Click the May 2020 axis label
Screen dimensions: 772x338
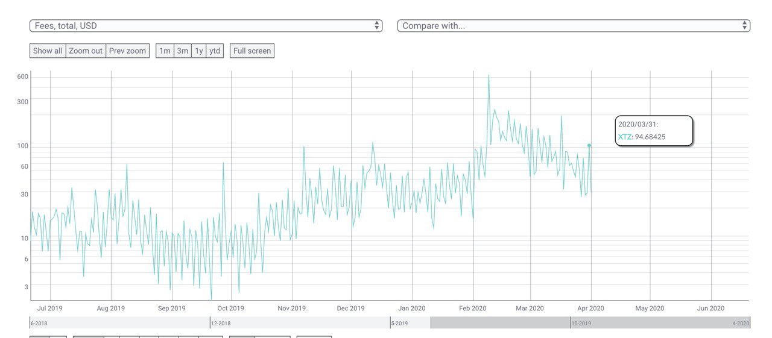coord(650,308)
